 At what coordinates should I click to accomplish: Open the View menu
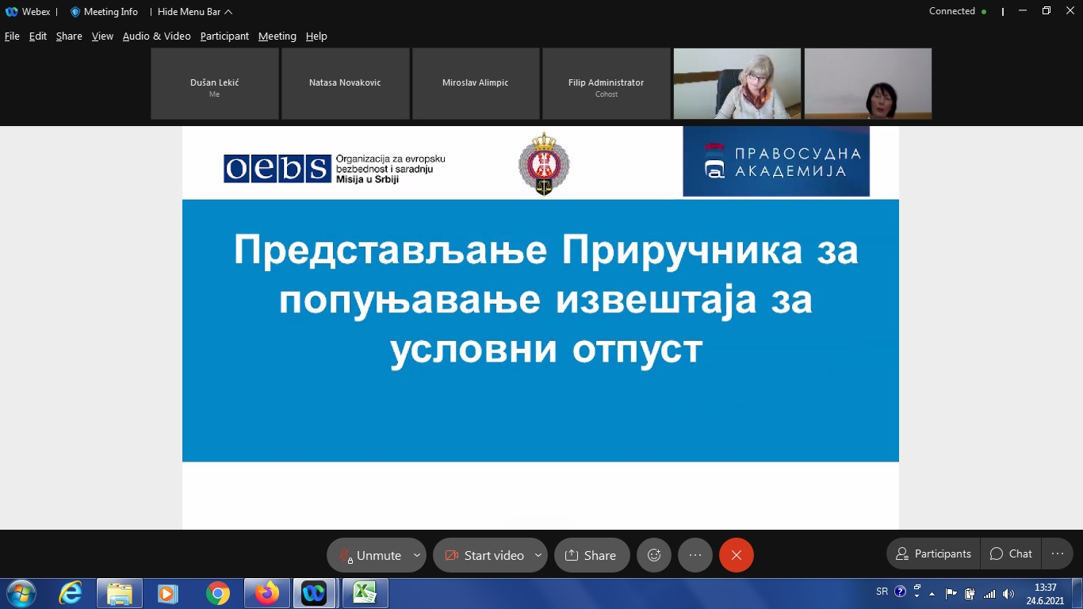pyautogui.click(x=102, y=36)
